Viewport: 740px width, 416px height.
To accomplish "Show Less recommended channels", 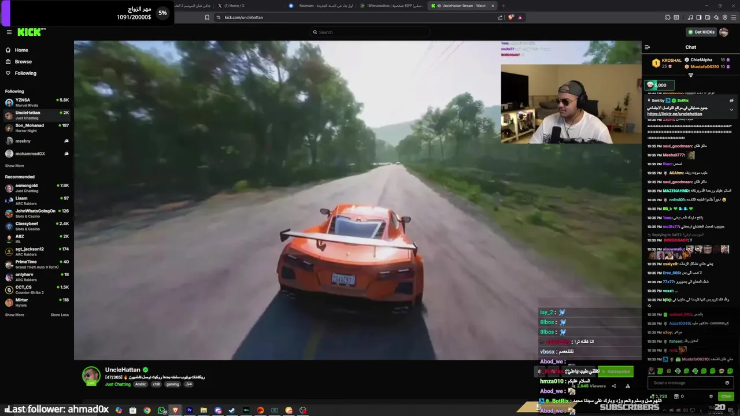I will 60,315.
